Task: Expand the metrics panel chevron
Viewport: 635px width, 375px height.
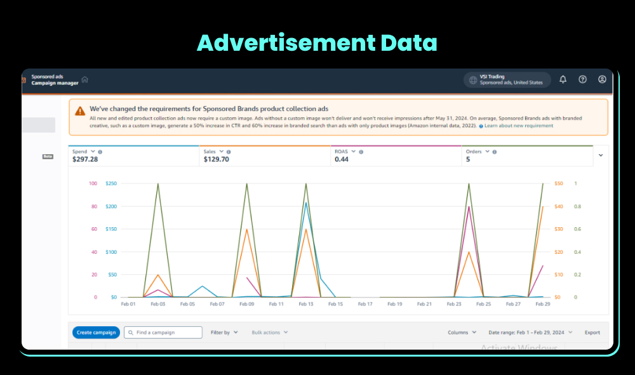Action: 601,155
